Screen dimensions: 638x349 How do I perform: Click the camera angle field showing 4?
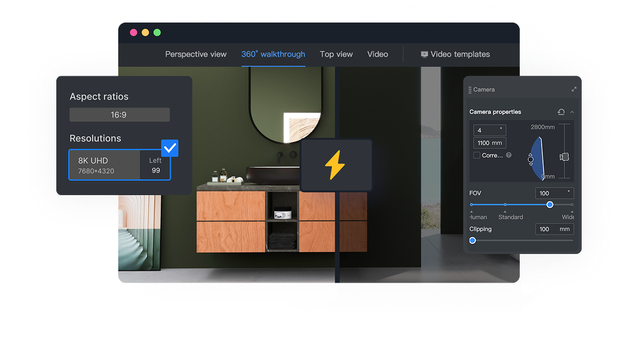click(490, 130)
